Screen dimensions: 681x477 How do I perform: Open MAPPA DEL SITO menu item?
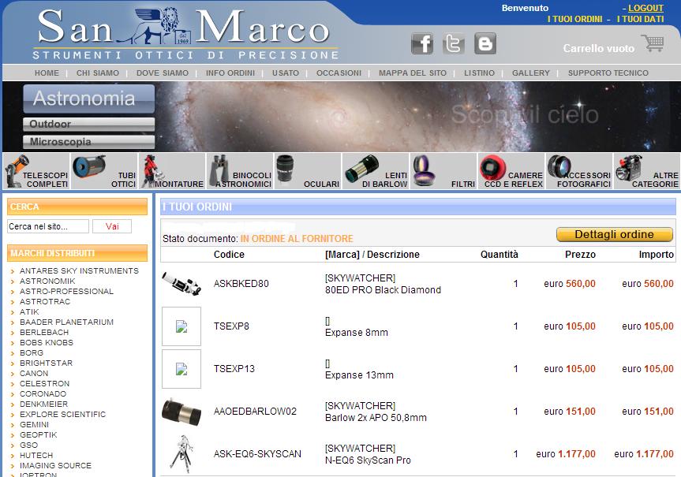[x=413, y=73]
